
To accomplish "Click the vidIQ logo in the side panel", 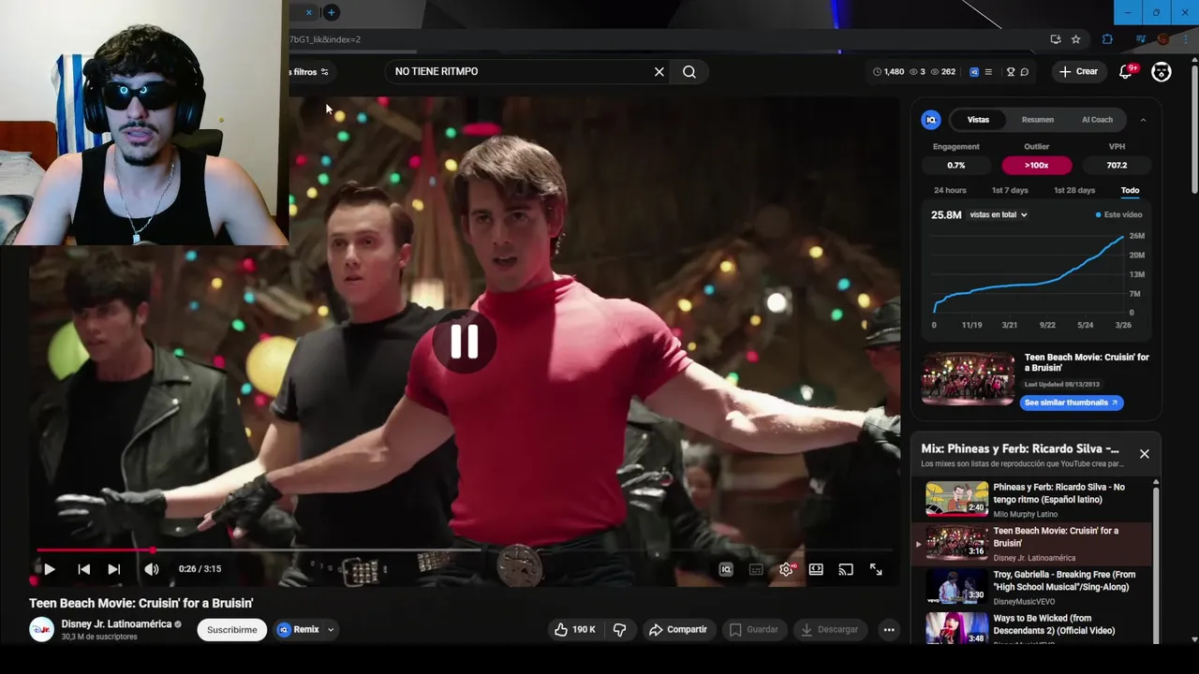I will 931,120.
